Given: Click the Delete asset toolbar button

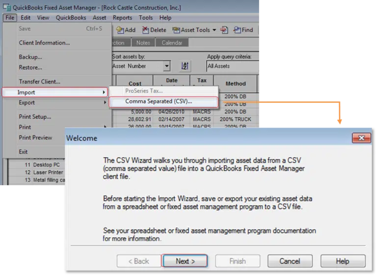Looking at the screenshot, I should pyautogui.click(x=154, y=30).
